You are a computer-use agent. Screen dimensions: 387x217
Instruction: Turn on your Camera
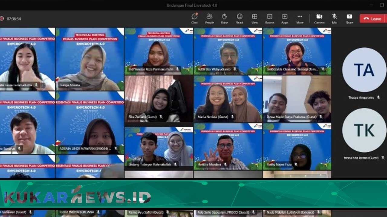coord(319,18)
